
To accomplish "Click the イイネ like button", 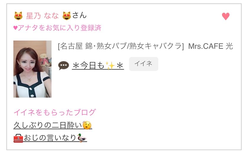I will 143,64.
